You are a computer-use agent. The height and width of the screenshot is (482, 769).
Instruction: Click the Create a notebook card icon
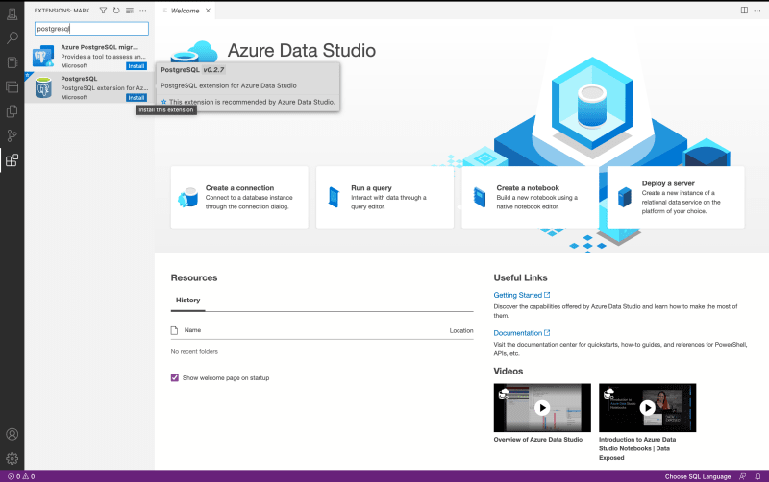click(x=480, y=198)
